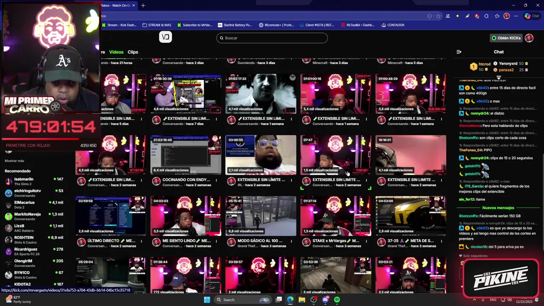This screenshot has height=306, width=544.
Task: Open options menu for 'STAKE x MrVargas' video
Action: 366,241
